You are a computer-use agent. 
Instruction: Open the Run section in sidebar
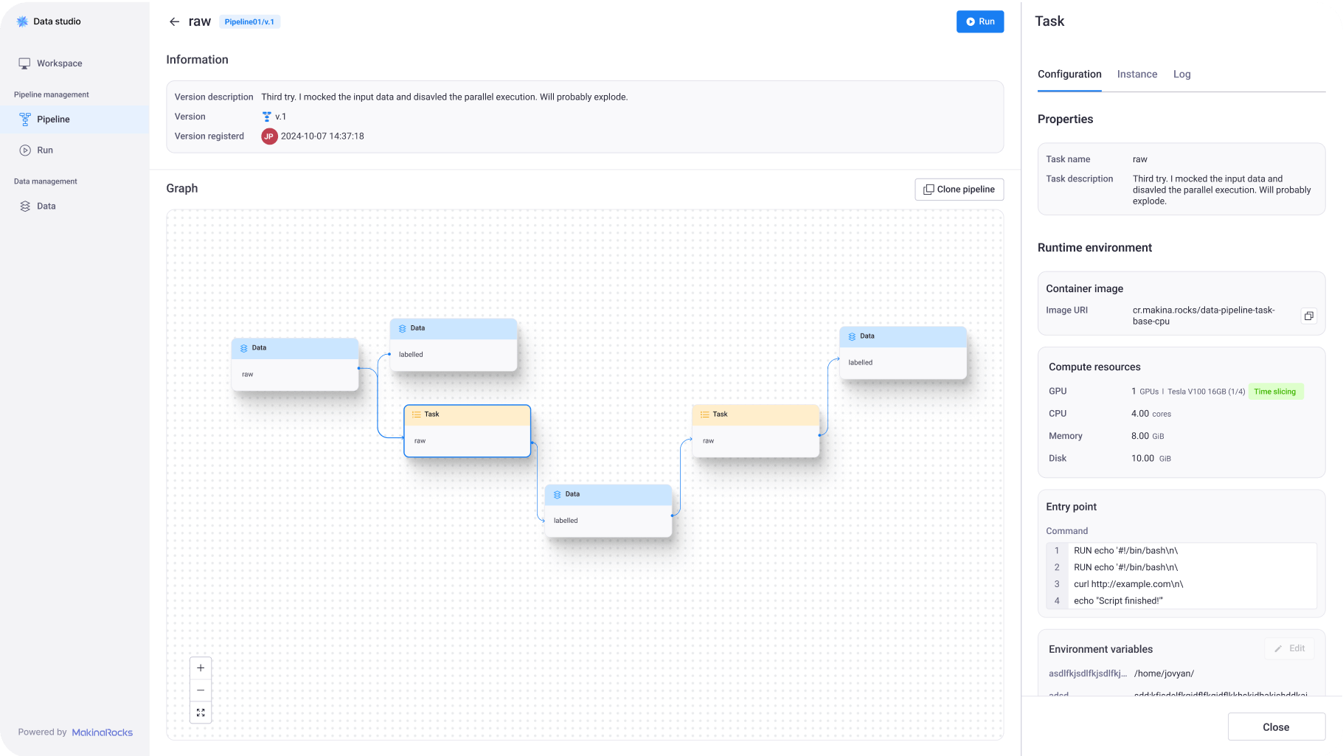click(45, 150)
